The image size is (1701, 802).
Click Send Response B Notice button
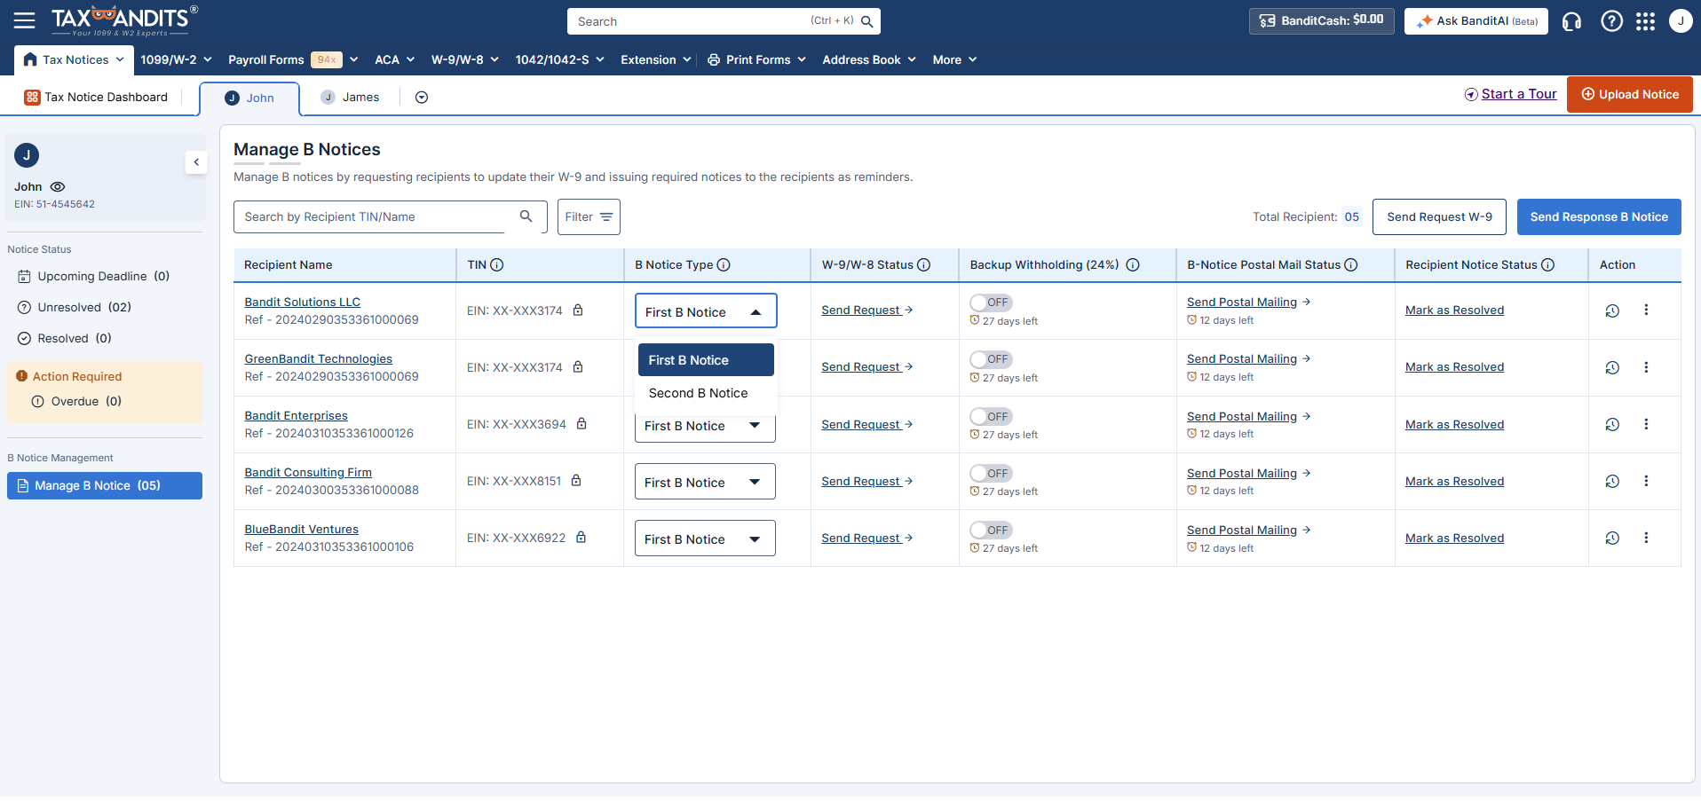coord(1598,217)
